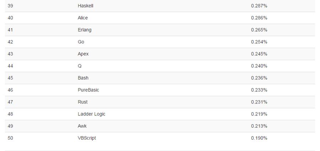Select the Alice row text
The width and height of the screenshot is (320, 151).
[82, 18]
